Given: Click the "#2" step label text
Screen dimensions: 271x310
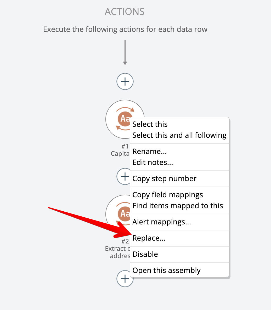Looking at the screenshot, I should tap(125, 241).
